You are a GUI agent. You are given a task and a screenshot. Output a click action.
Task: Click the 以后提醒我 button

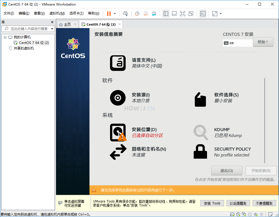click(x=238, y=203)
